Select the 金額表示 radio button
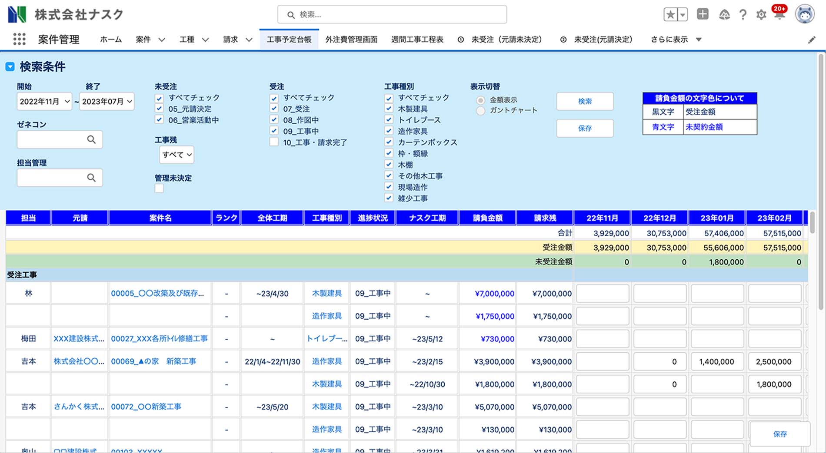 click(480, 100)
